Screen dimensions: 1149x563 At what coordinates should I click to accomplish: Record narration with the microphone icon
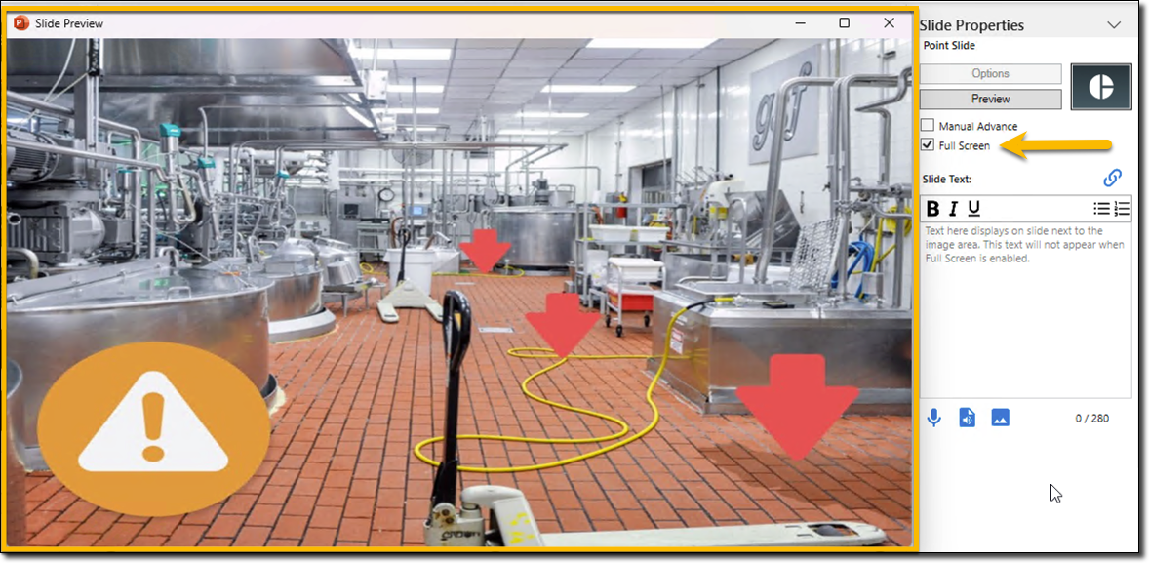933,418
